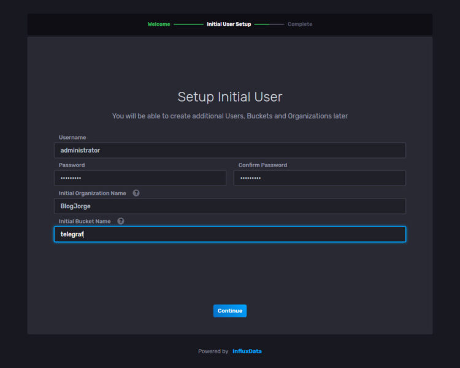
Task: Focus the Username field containing administrator
Action: (x=230, y=150)
